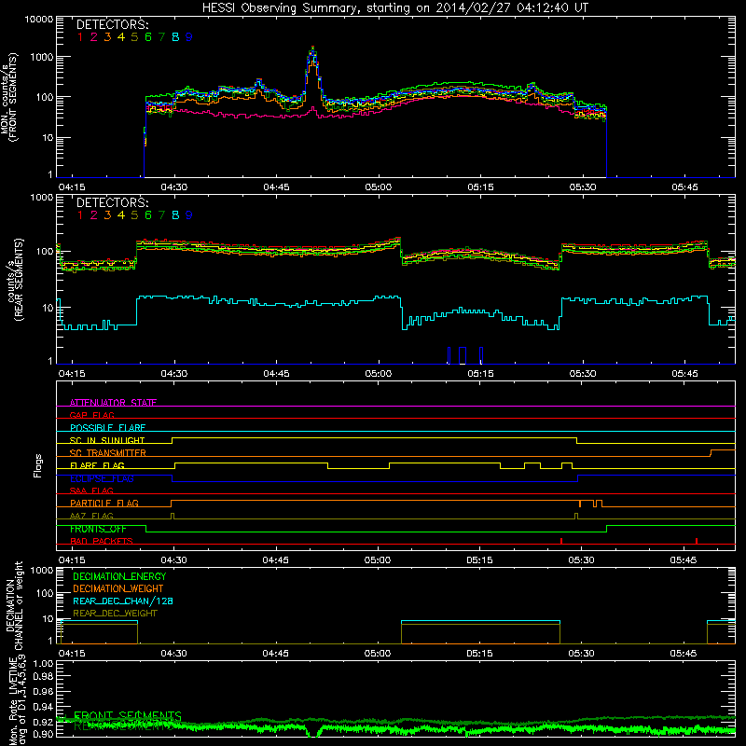
Task: Click the 10000 y-axis label of front segments plot
Action: pyautogui.click(x=39, y=20)
